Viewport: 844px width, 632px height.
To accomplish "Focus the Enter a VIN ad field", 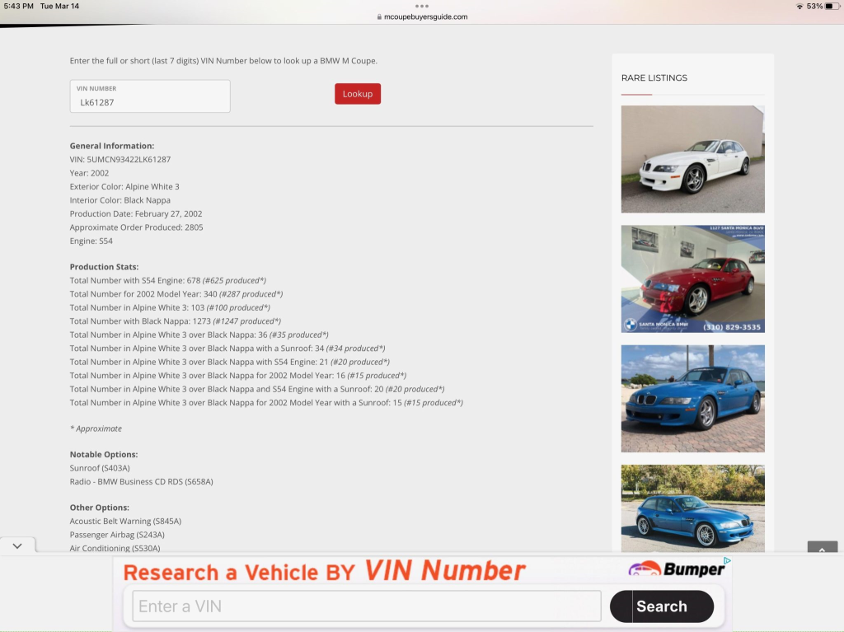I will [367, 606].
